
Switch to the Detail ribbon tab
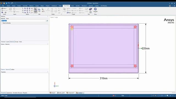click(x=60, y=6)
